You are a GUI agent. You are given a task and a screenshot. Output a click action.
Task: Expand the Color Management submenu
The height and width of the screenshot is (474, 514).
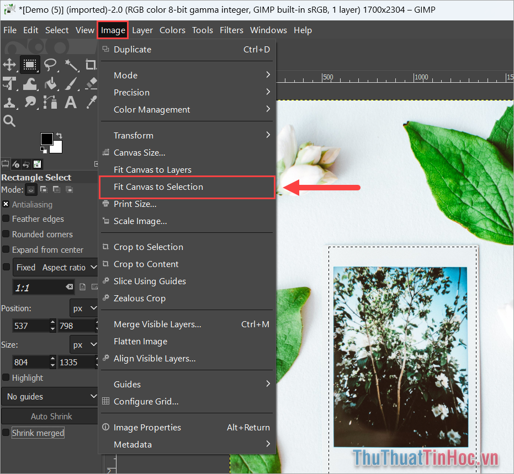pos(187,109)
